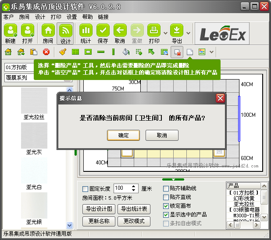Select the paint brush tool icon

(x=62, y=52)
